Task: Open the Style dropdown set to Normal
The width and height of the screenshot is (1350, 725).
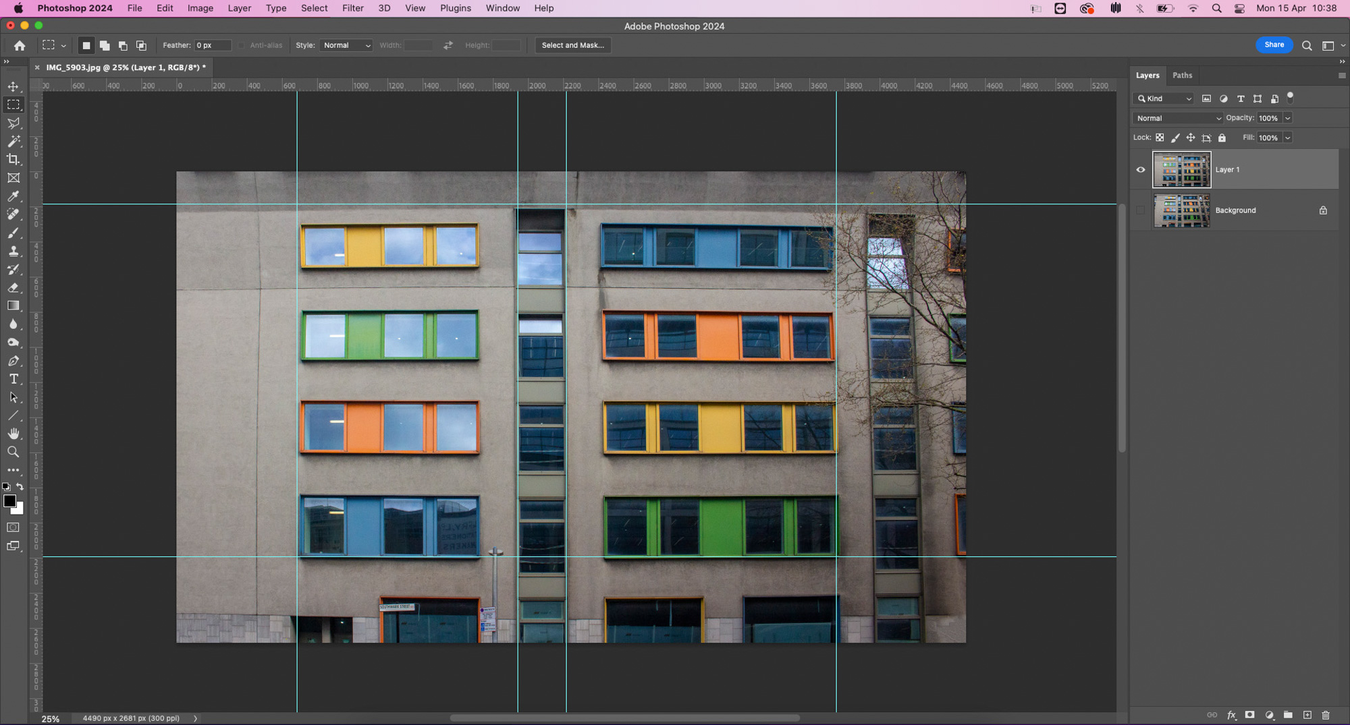Action: coord(346,45)
